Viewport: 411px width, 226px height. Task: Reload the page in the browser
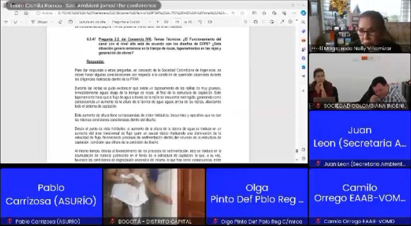pos(16,13)
